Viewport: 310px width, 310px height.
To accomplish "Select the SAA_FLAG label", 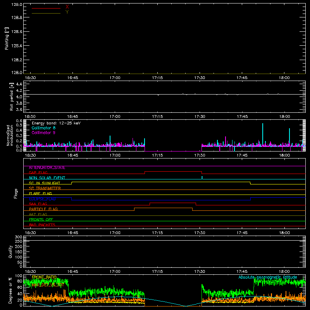I will point(38,204).
